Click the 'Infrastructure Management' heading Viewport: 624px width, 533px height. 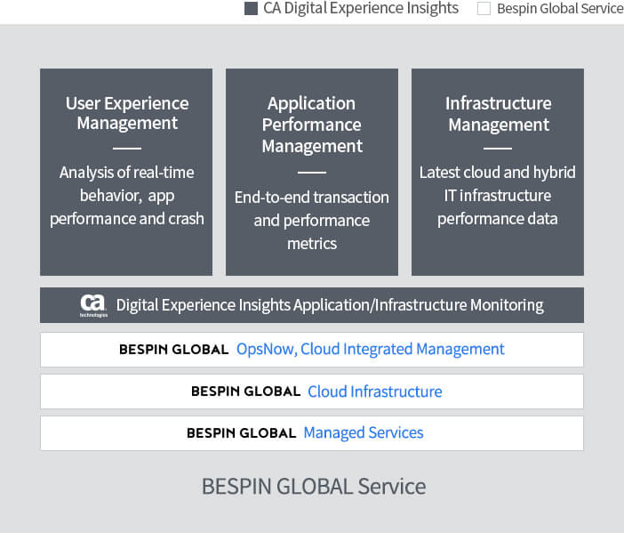pyautogui.click(x=499, y=114)
